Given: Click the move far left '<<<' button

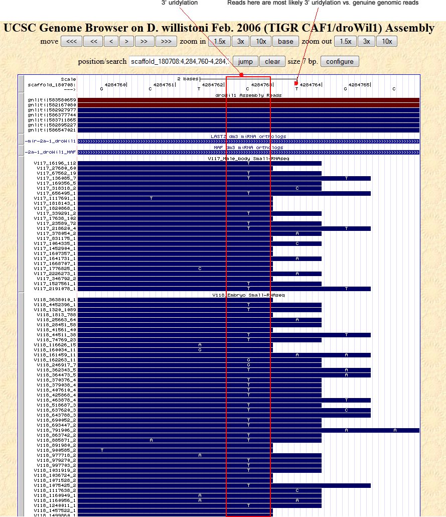Looking at the screenshot, I should pyautogui.click(x=71, y=41).
